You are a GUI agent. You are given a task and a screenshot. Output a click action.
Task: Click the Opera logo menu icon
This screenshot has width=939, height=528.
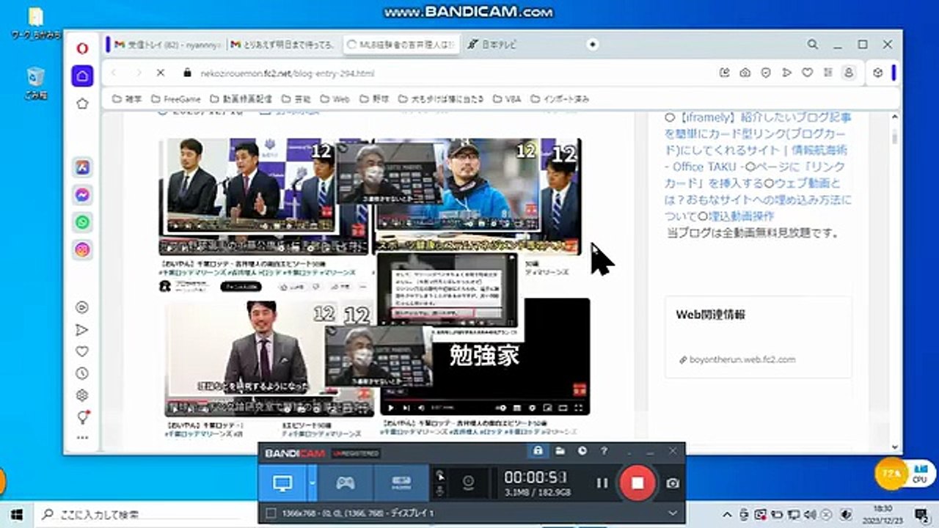[82, 48]
